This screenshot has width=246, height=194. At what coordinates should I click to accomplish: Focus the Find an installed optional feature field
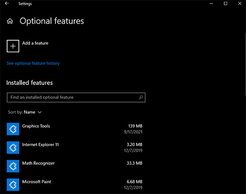[76, 97]
